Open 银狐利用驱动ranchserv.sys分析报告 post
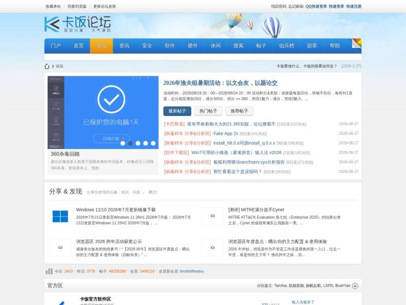Image resolution: width=406 pixels, height=305 pixels. click(249, 162)
